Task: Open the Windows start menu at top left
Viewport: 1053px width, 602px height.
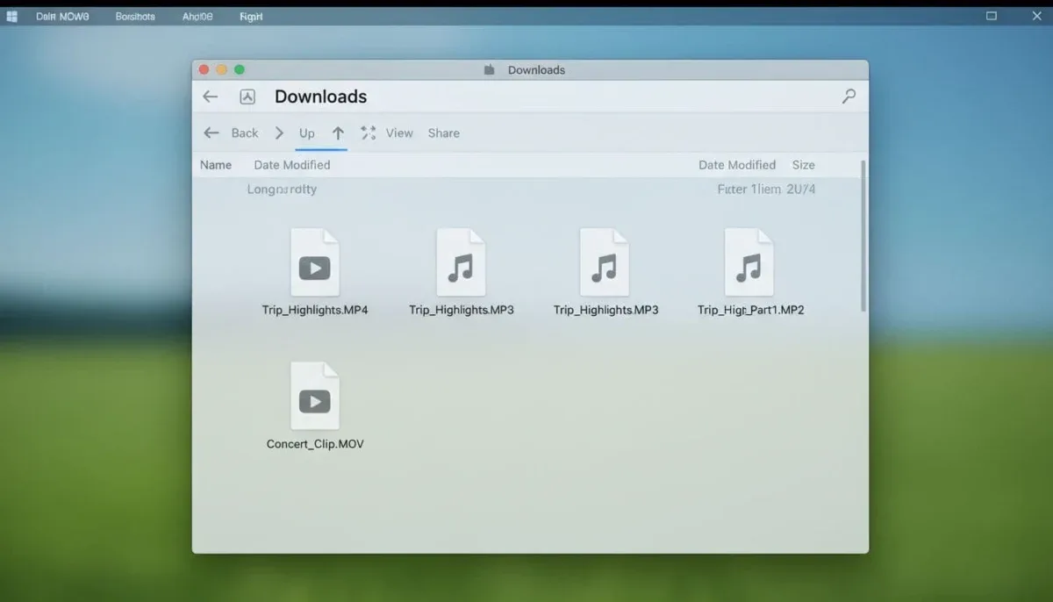Action: [11, 15]
